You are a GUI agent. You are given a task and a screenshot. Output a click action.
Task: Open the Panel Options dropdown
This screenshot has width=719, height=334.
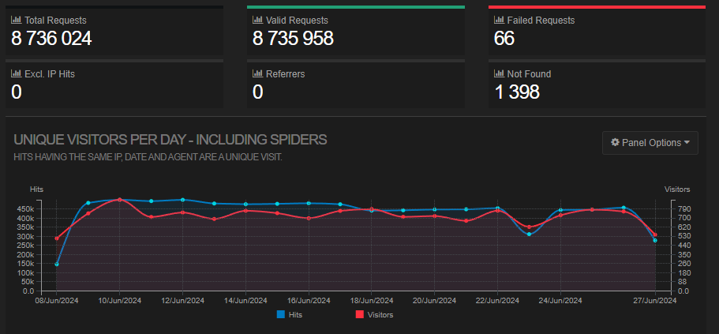point(650,143)
